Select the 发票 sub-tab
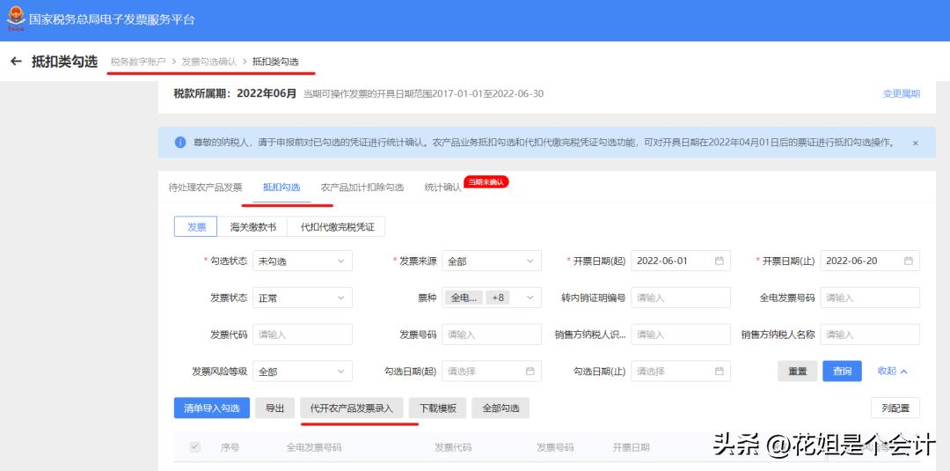Screen dimensions: 950x471 pos(196,227)
